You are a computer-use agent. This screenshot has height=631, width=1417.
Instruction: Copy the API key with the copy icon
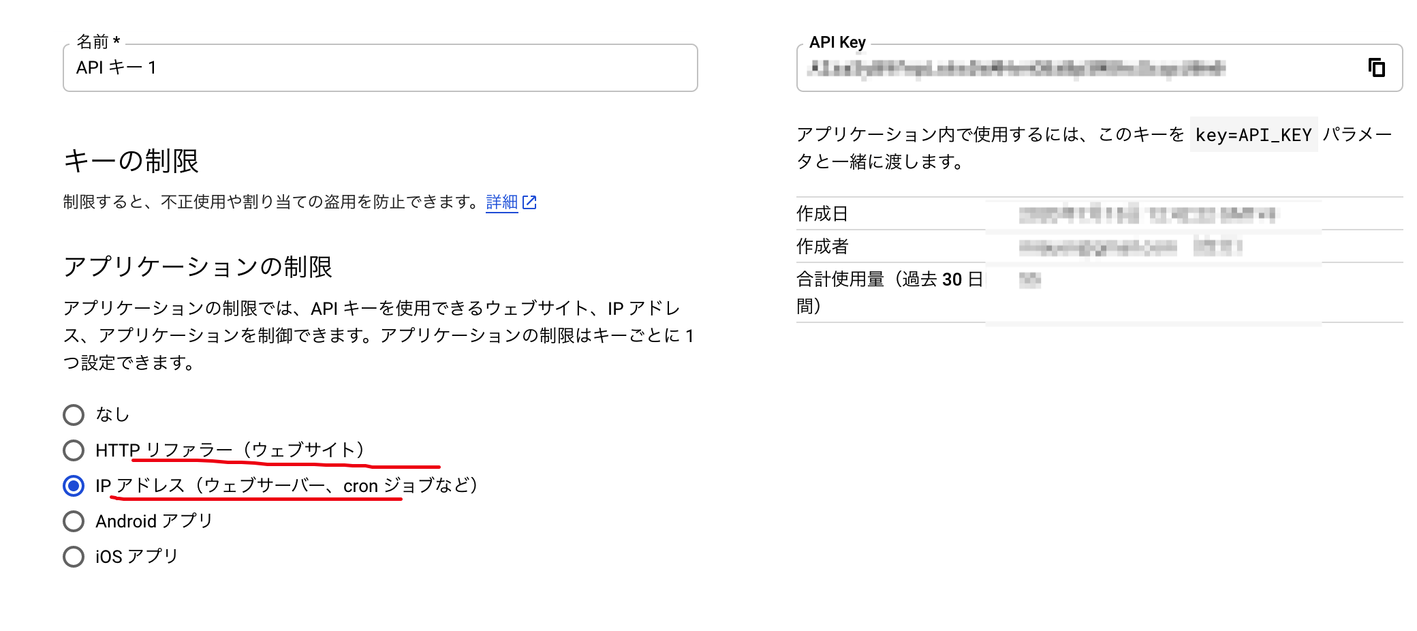coord(1377,67)
